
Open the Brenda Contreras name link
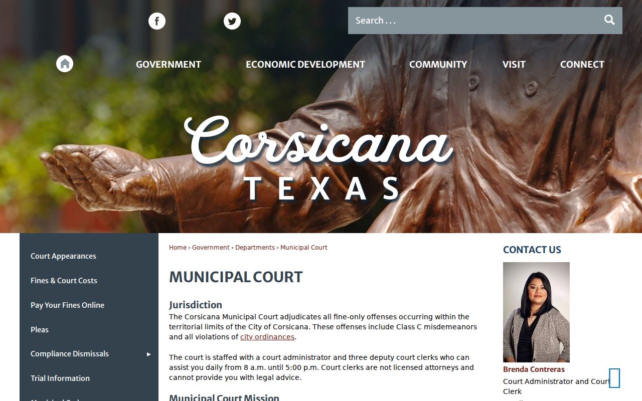click(x=534, y=369)
